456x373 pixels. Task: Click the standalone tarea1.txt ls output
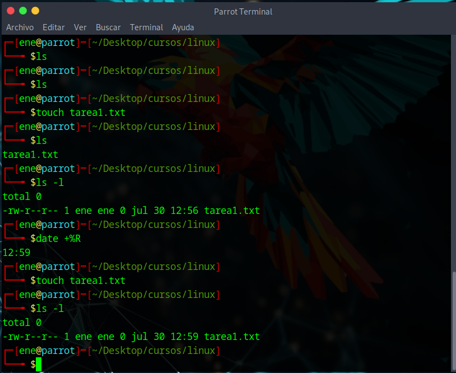coord(30,155)
